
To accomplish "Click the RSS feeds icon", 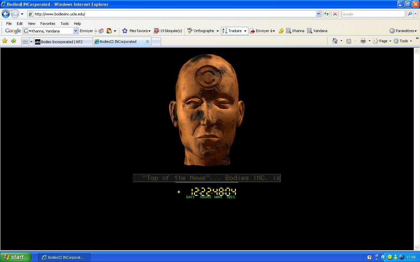I will 349,41.
